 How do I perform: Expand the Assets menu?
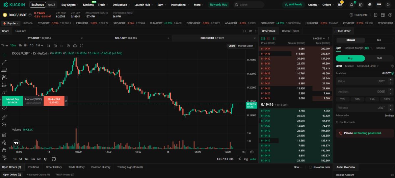tap(313, 5)
